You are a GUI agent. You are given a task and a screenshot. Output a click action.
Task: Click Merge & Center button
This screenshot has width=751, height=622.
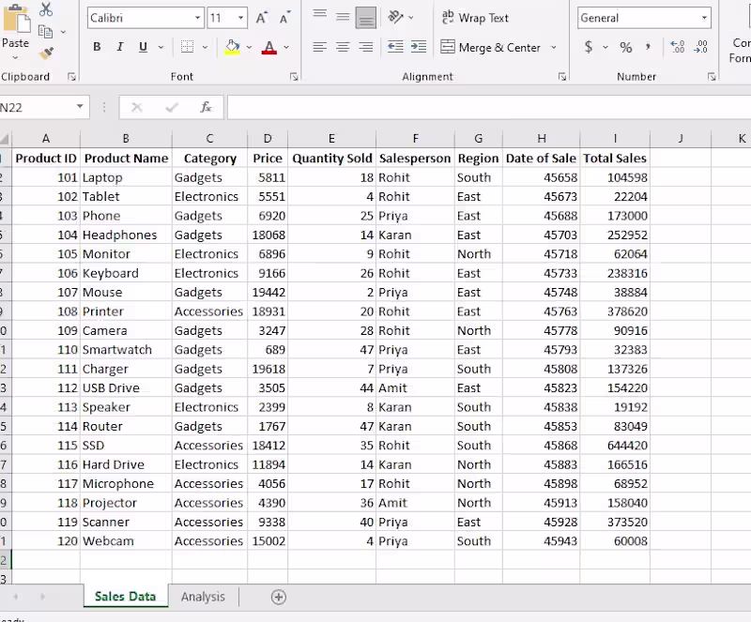pyautogui.click(x=491, y=47)
